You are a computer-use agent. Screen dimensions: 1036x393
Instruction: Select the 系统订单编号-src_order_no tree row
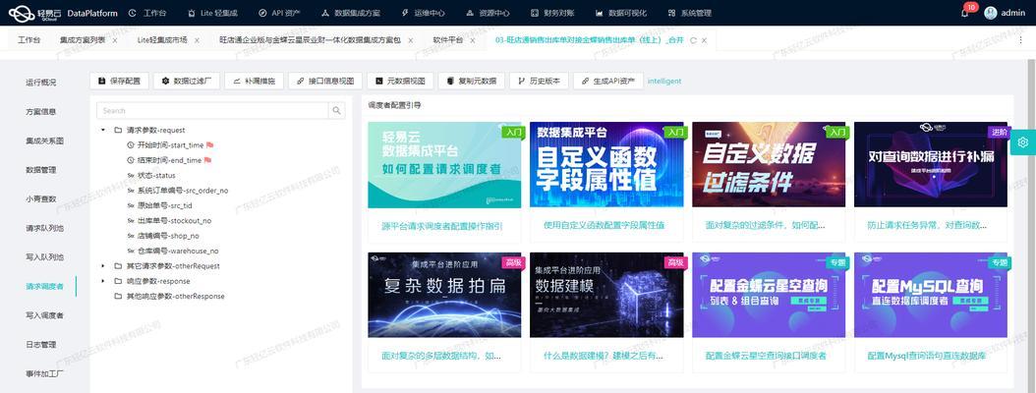click(178, 191)
